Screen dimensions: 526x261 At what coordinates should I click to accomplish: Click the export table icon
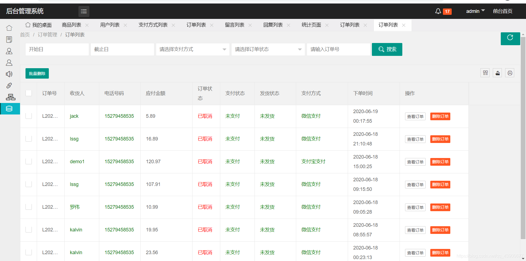(x=497, y=73)
